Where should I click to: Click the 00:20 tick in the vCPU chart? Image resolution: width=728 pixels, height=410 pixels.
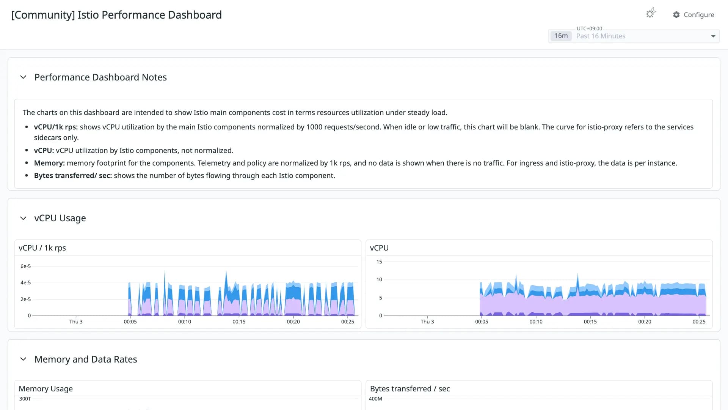coord(645,322)
